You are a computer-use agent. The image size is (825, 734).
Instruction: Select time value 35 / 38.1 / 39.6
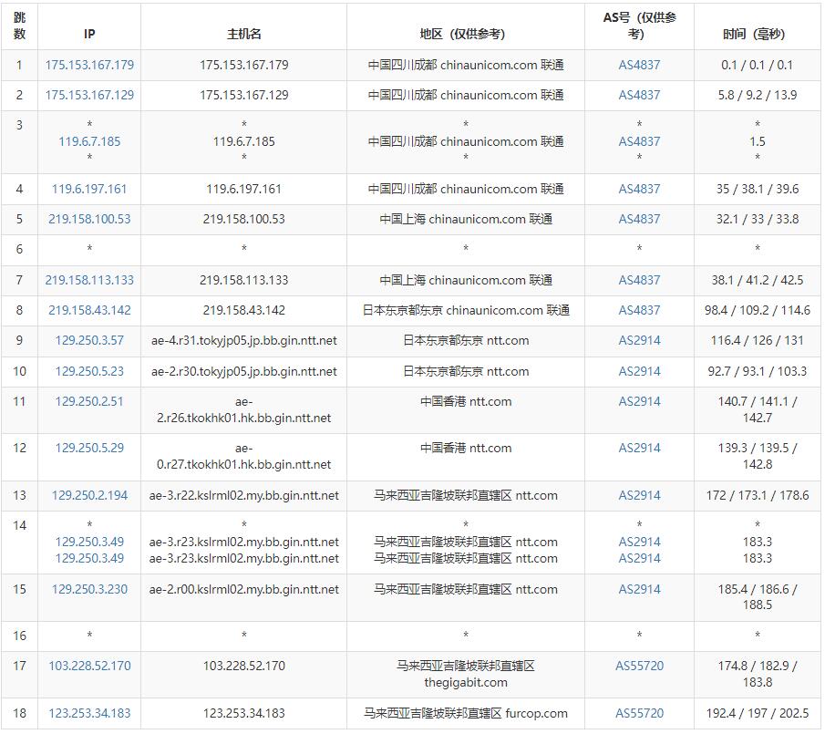click(x=758, y=189)
